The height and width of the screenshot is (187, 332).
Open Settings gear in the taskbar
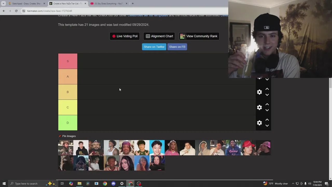(x=122, y=184)
